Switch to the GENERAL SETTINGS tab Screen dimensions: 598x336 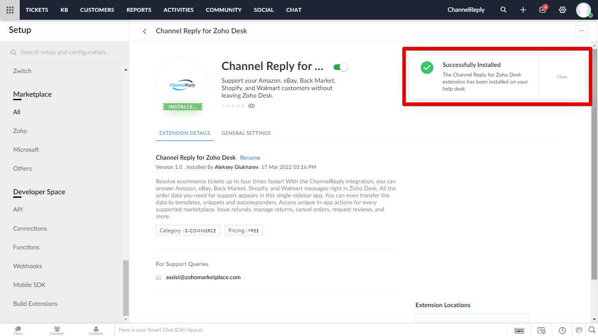click(x=246, y=133)
